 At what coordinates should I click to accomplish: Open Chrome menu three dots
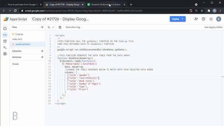coord(220,11)
